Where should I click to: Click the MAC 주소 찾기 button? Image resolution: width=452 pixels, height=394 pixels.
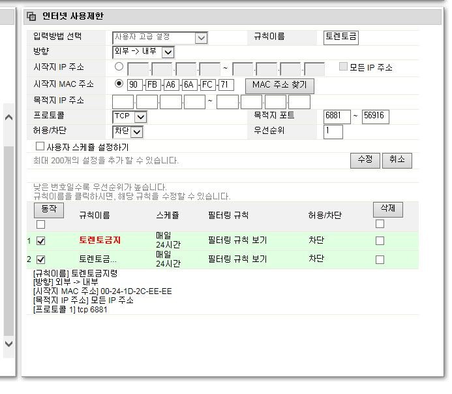point(280,86)
